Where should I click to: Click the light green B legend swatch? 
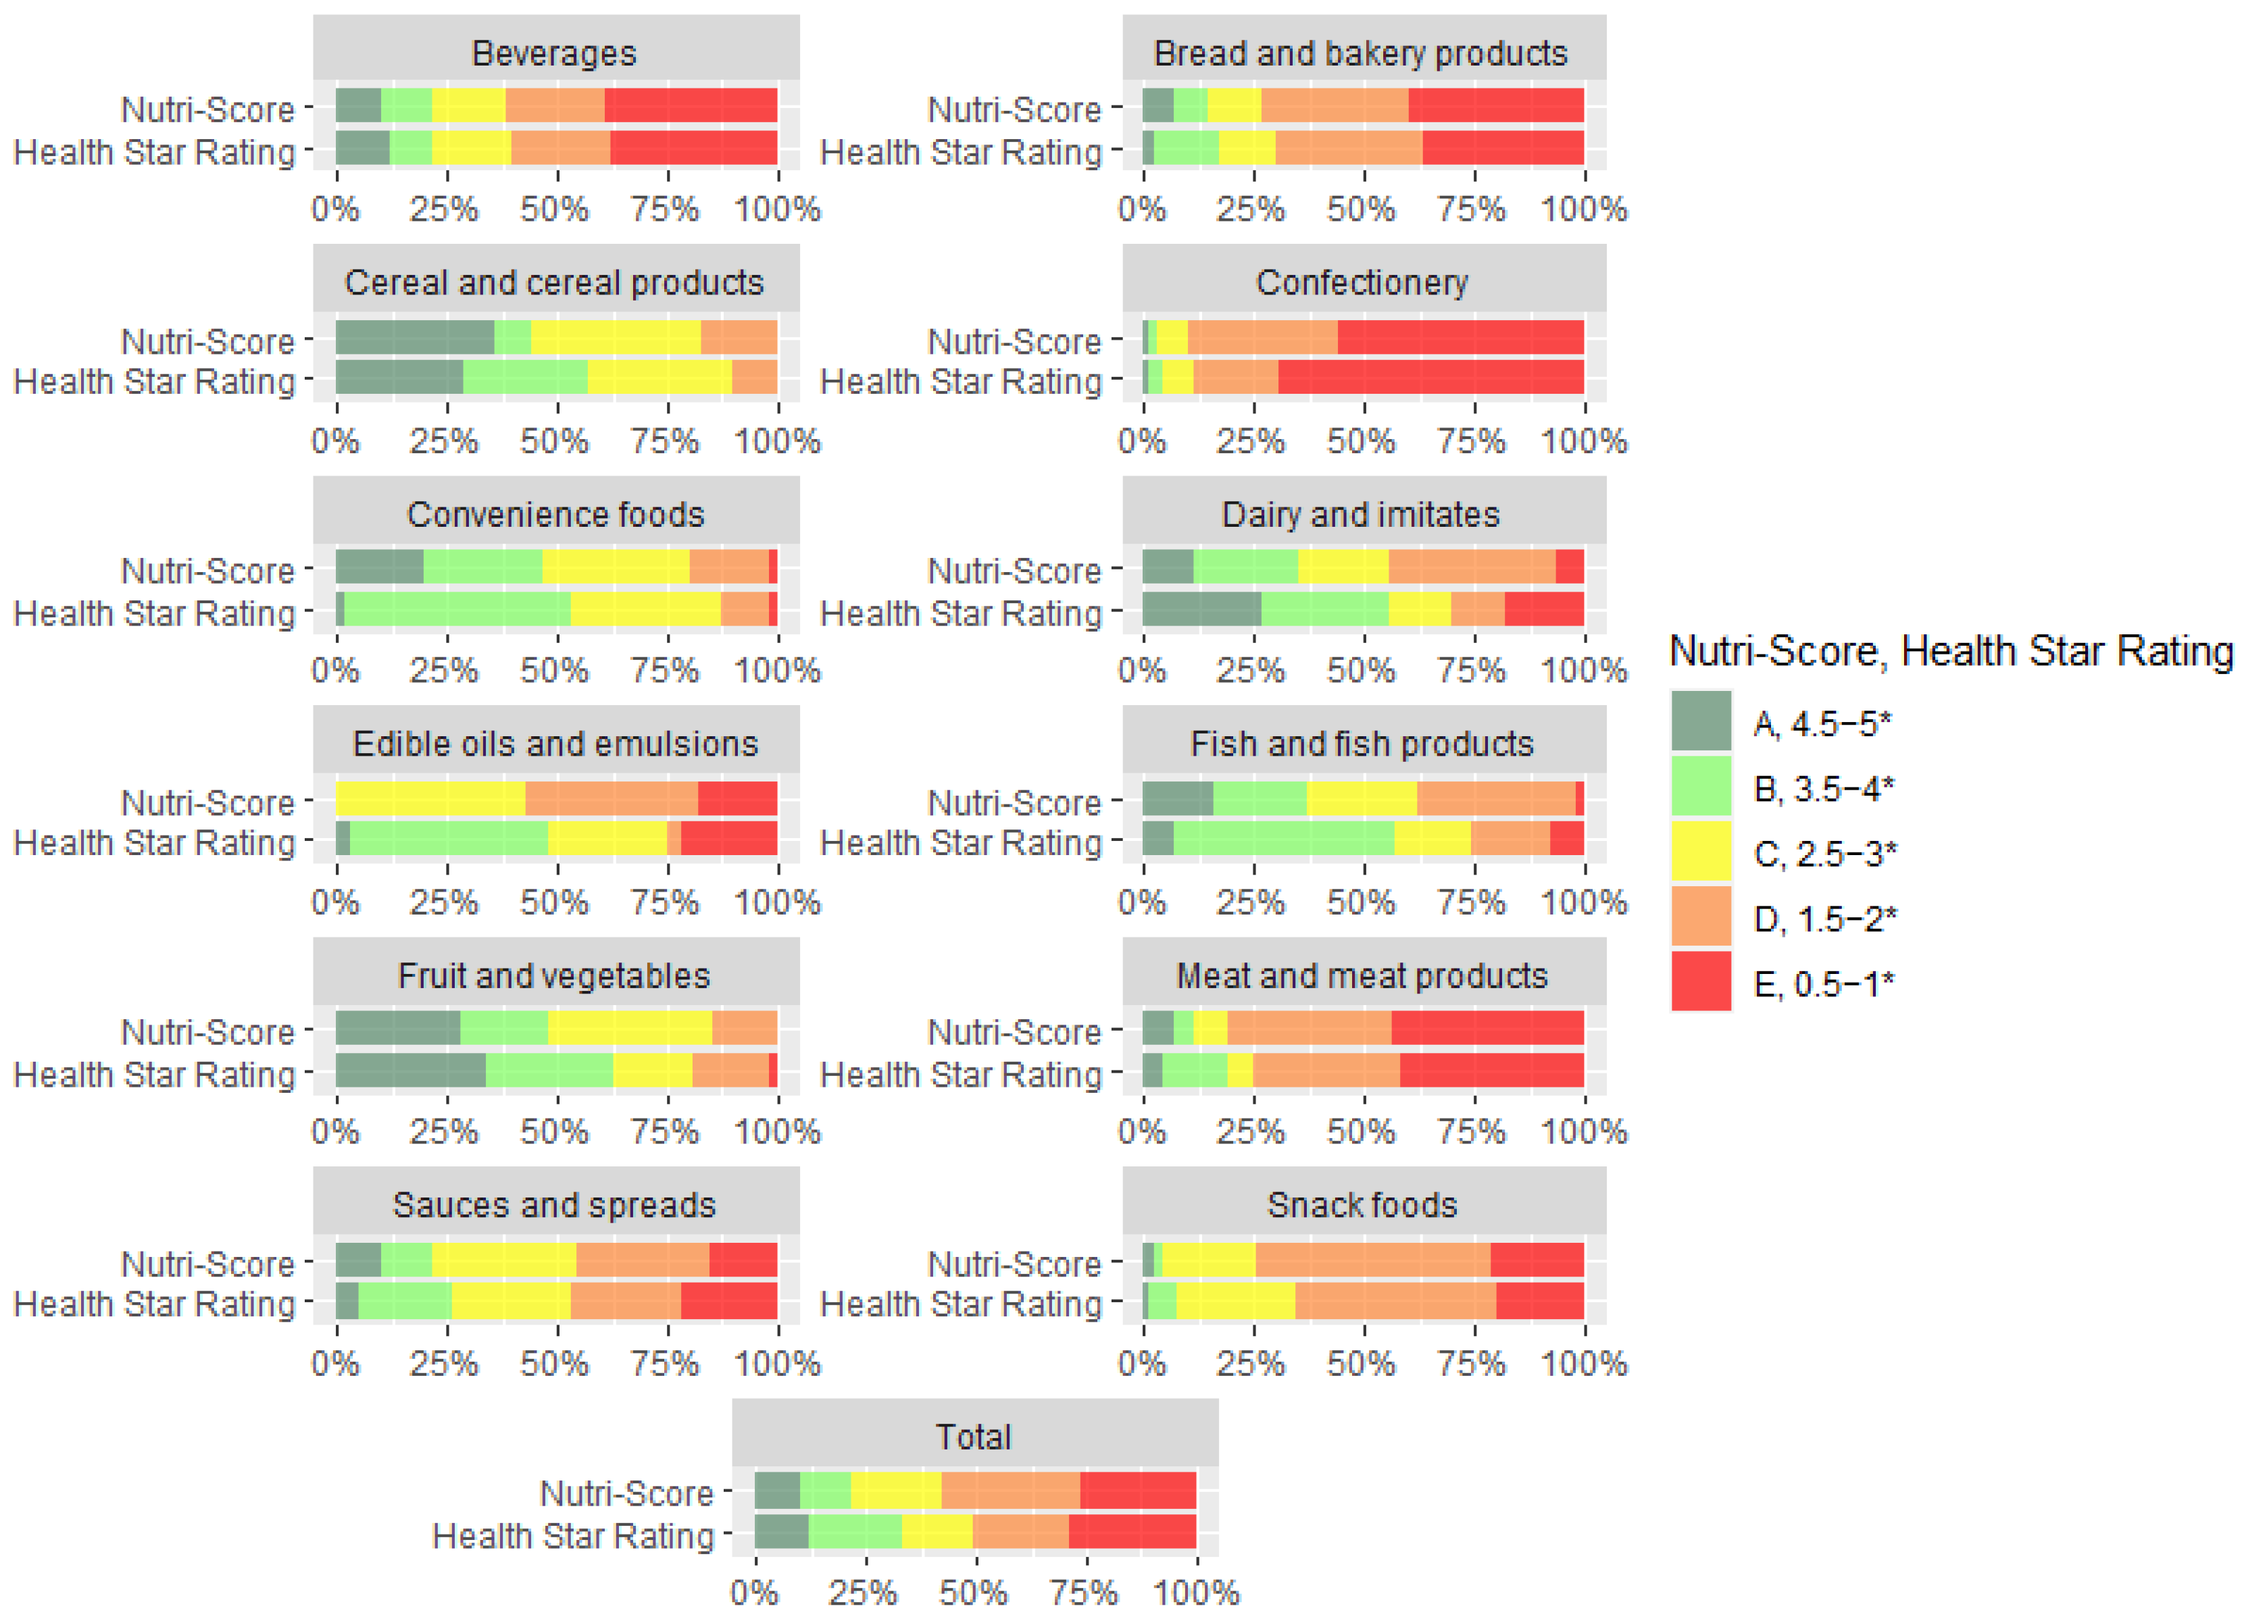(1700, 787)
